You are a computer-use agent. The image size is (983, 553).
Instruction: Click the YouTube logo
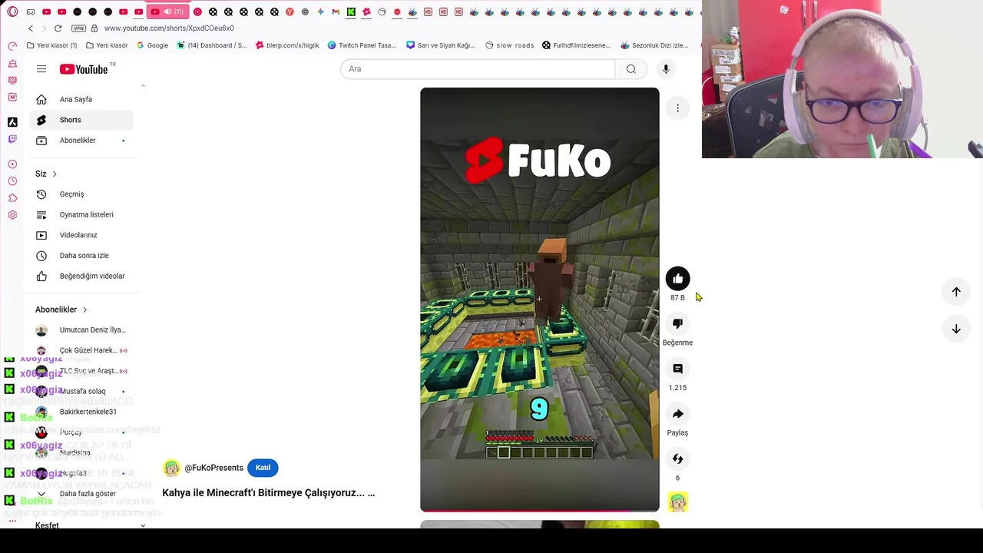(x=84, y=69)
